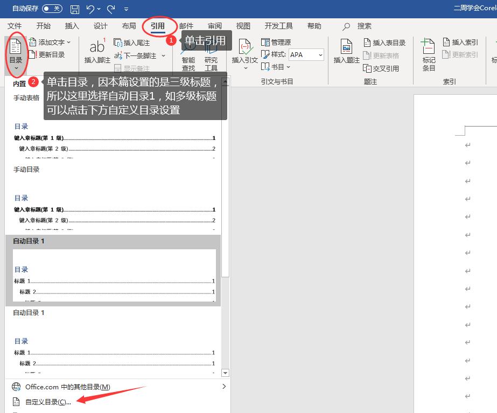Switch to the 审阅 ribbon tab
The image size is (497, 413).
point(215,25)
